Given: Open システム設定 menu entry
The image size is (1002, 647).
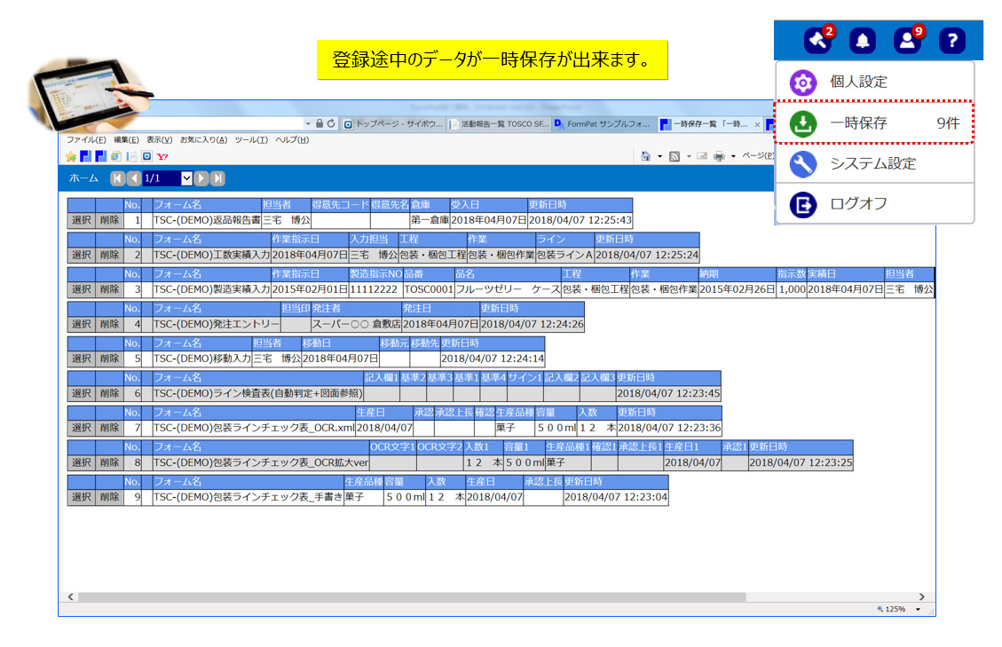Looking at the screenshot, I should coord(874,163).
